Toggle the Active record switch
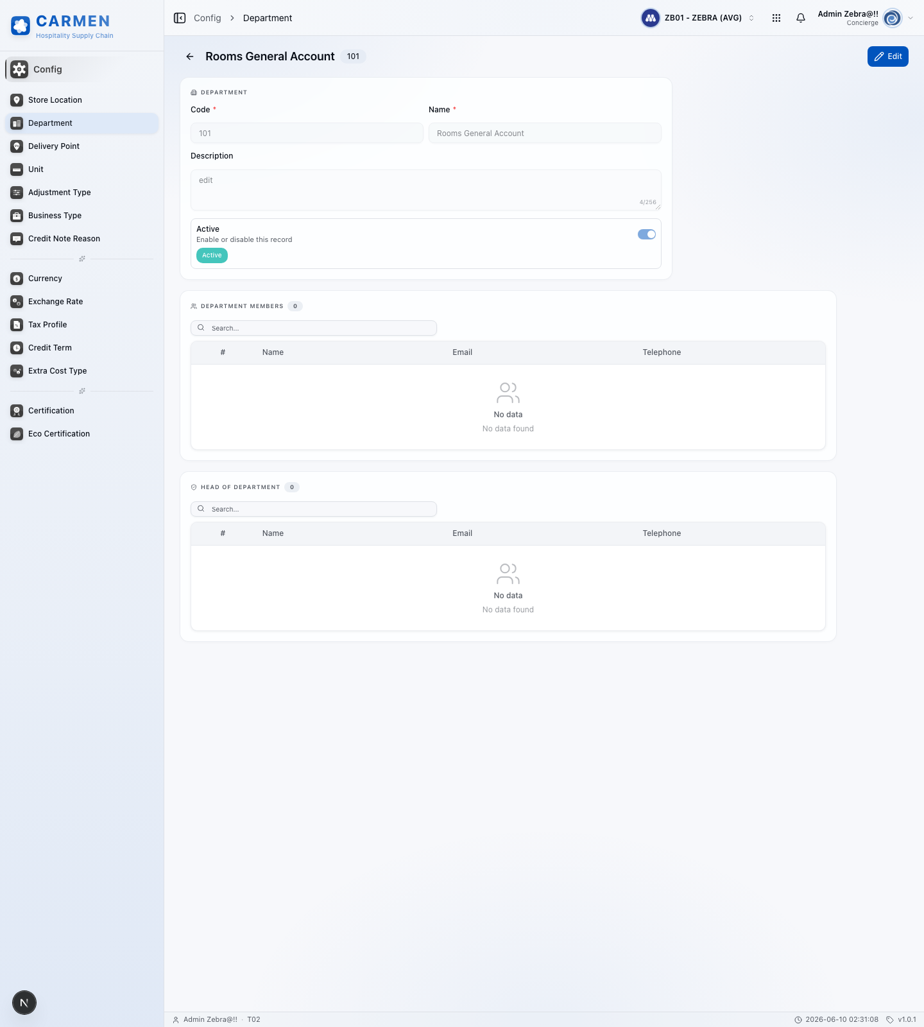Viewport: 924px width, 1027px height. pyautogui.click(x=647, y=234)
